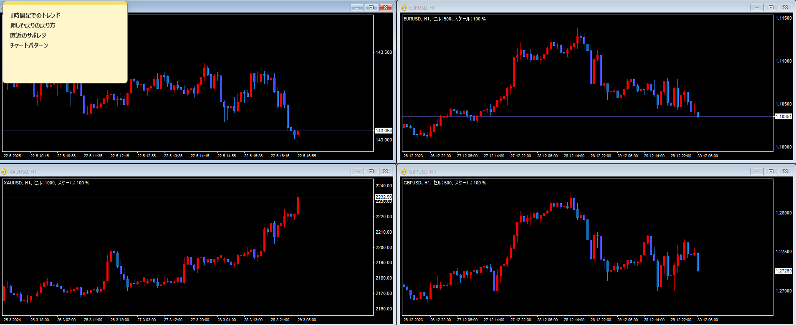
Task: Click the GBPUSD chart header info text
Action: 445,183
